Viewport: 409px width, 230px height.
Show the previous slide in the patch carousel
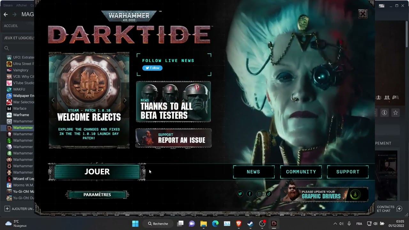tap(53, 100)
